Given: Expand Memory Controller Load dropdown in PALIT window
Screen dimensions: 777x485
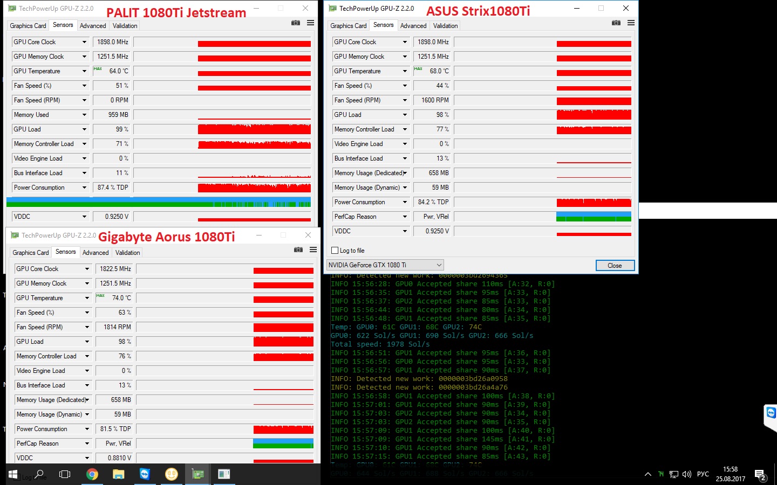Looking at the screenshot, I should click(x=84, y=144).
